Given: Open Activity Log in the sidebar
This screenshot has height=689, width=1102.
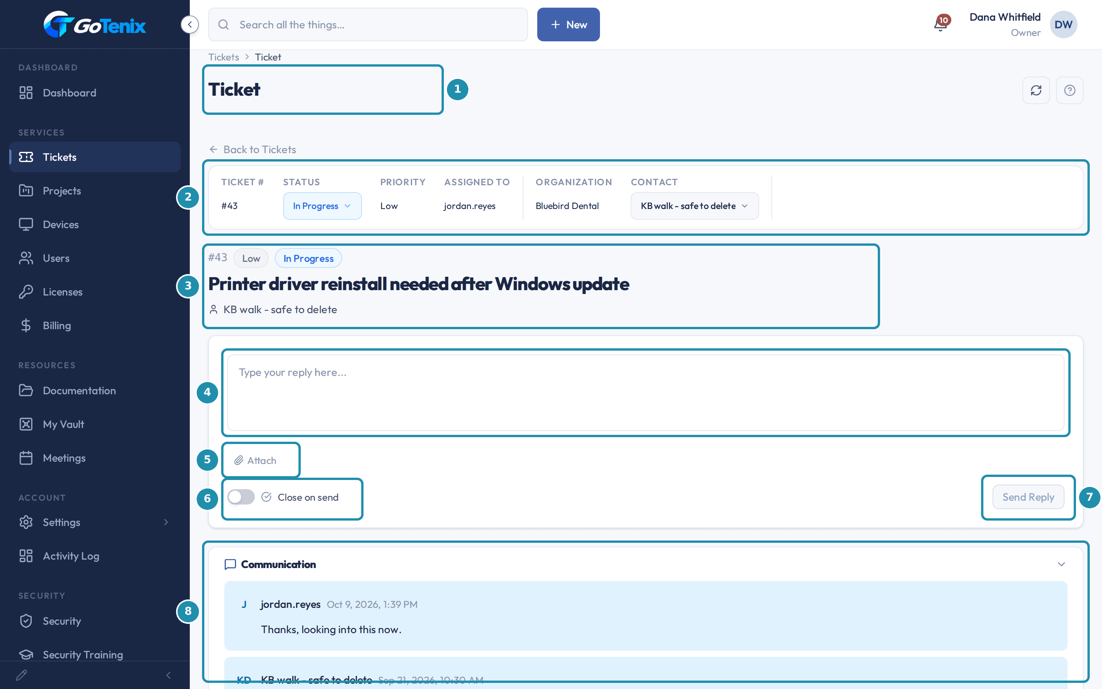Looking at the screenshot, I should [95, 556].
